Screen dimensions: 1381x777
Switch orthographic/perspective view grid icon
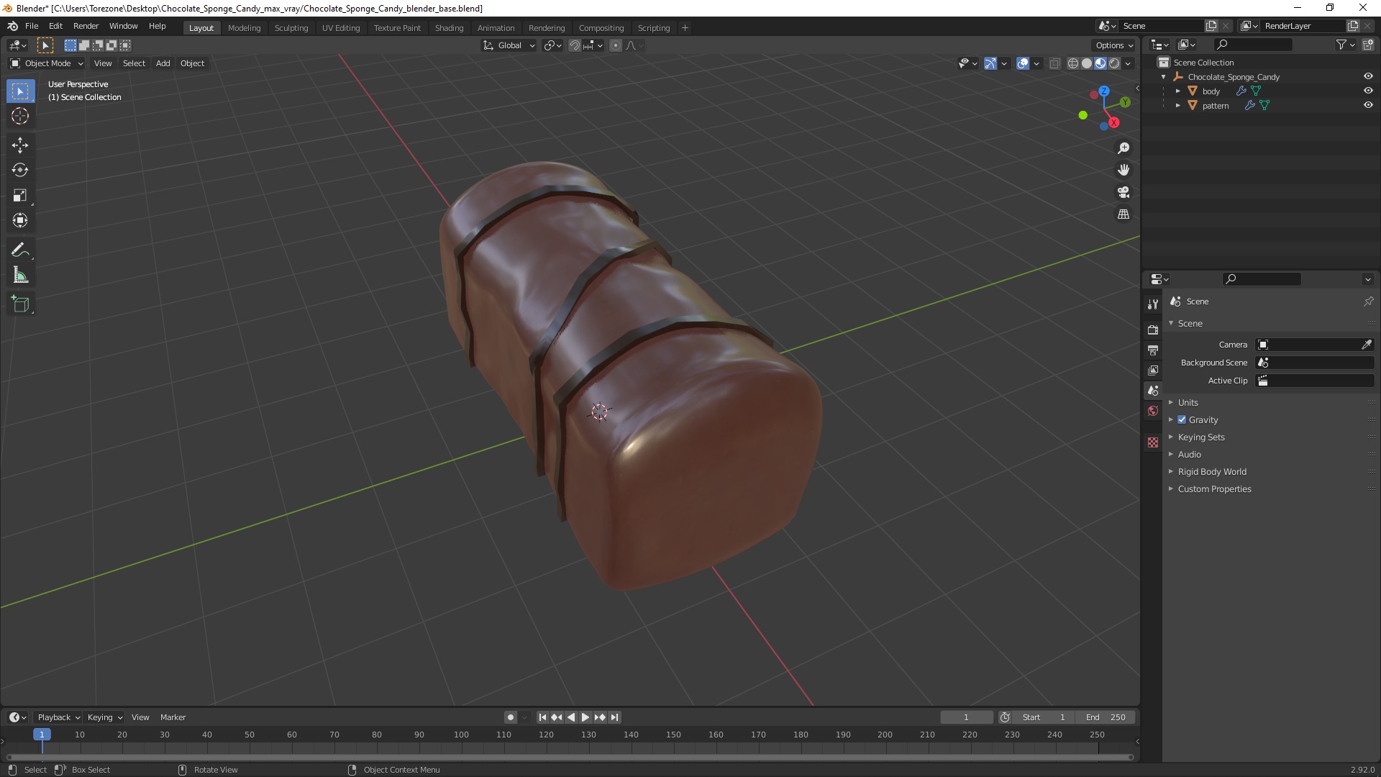tap(1124, 214)
